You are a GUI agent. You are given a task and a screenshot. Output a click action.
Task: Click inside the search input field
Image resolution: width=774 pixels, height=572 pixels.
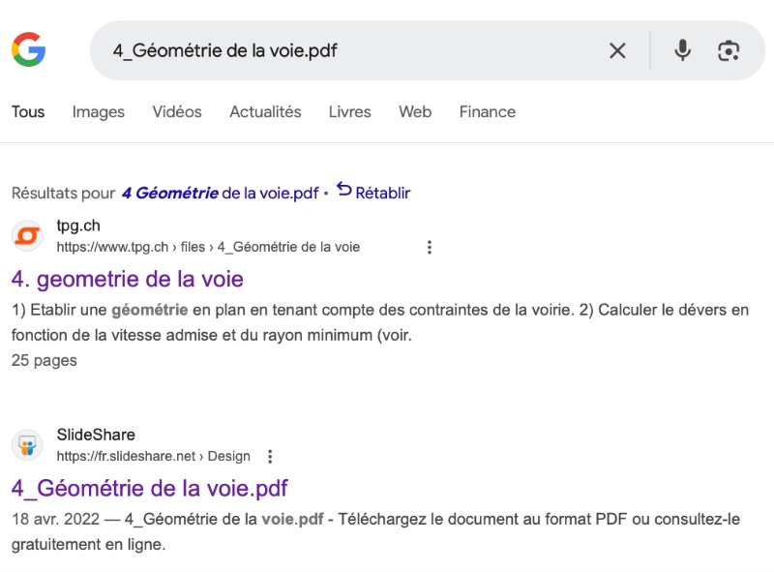pos(348,50)
